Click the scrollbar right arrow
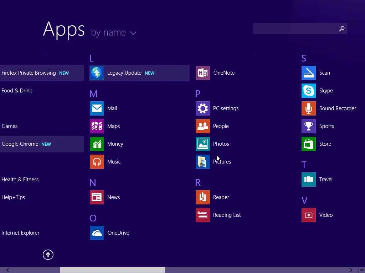 [351, 270]
